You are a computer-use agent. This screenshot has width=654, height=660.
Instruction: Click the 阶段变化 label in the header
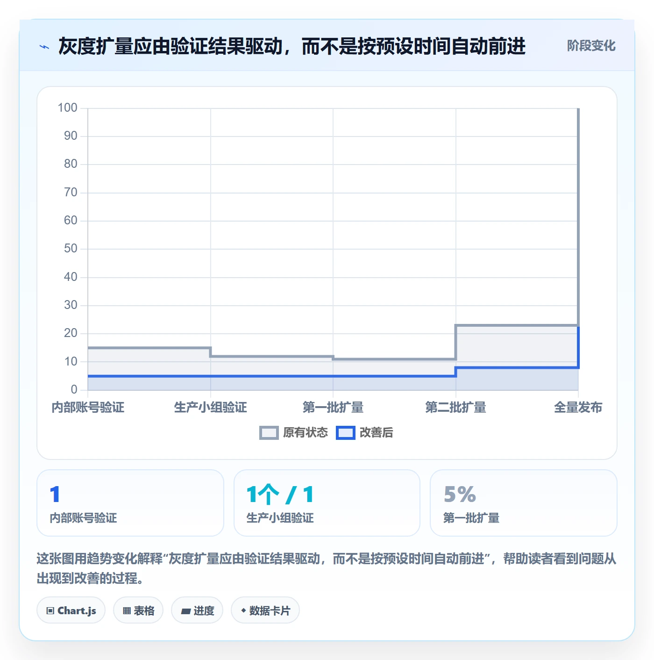coord(591,46)
